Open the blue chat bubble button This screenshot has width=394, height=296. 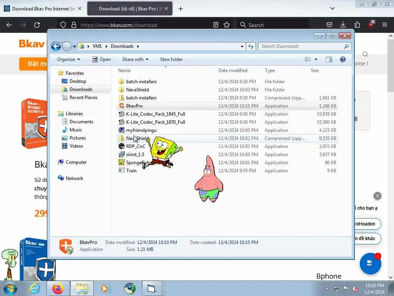point(370,264)
